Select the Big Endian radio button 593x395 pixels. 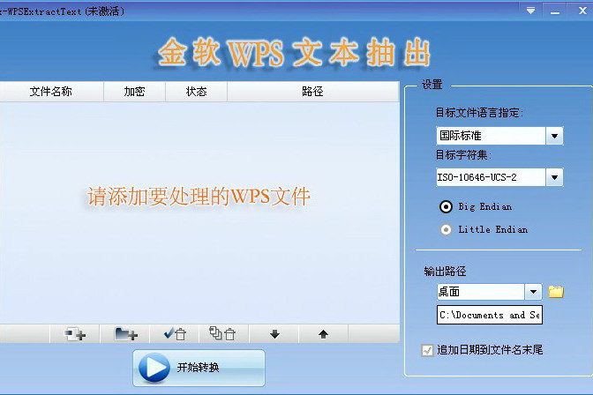[x=446, y=207]
